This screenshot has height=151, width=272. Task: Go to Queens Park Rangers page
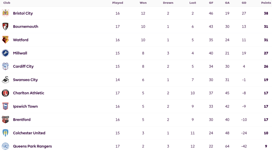pos(32,146)
